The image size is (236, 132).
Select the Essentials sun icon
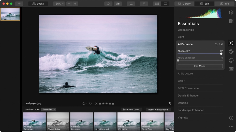tap(231, 43)
